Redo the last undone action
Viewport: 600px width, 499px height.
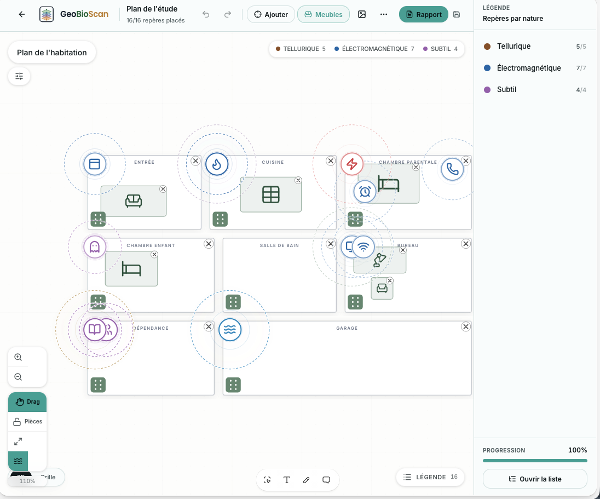[x=228, y=15]
